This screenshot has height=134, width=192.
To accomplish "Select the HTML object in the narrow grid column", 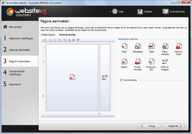I will [105, 77].
